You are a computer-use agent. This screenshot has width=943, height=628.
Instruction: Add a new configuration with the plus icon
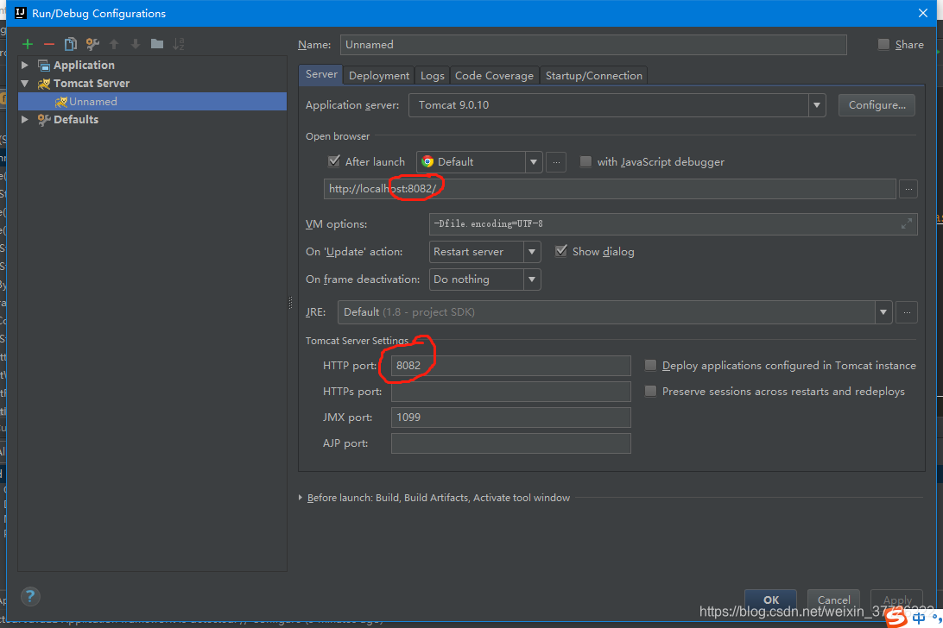click(28, 44)
